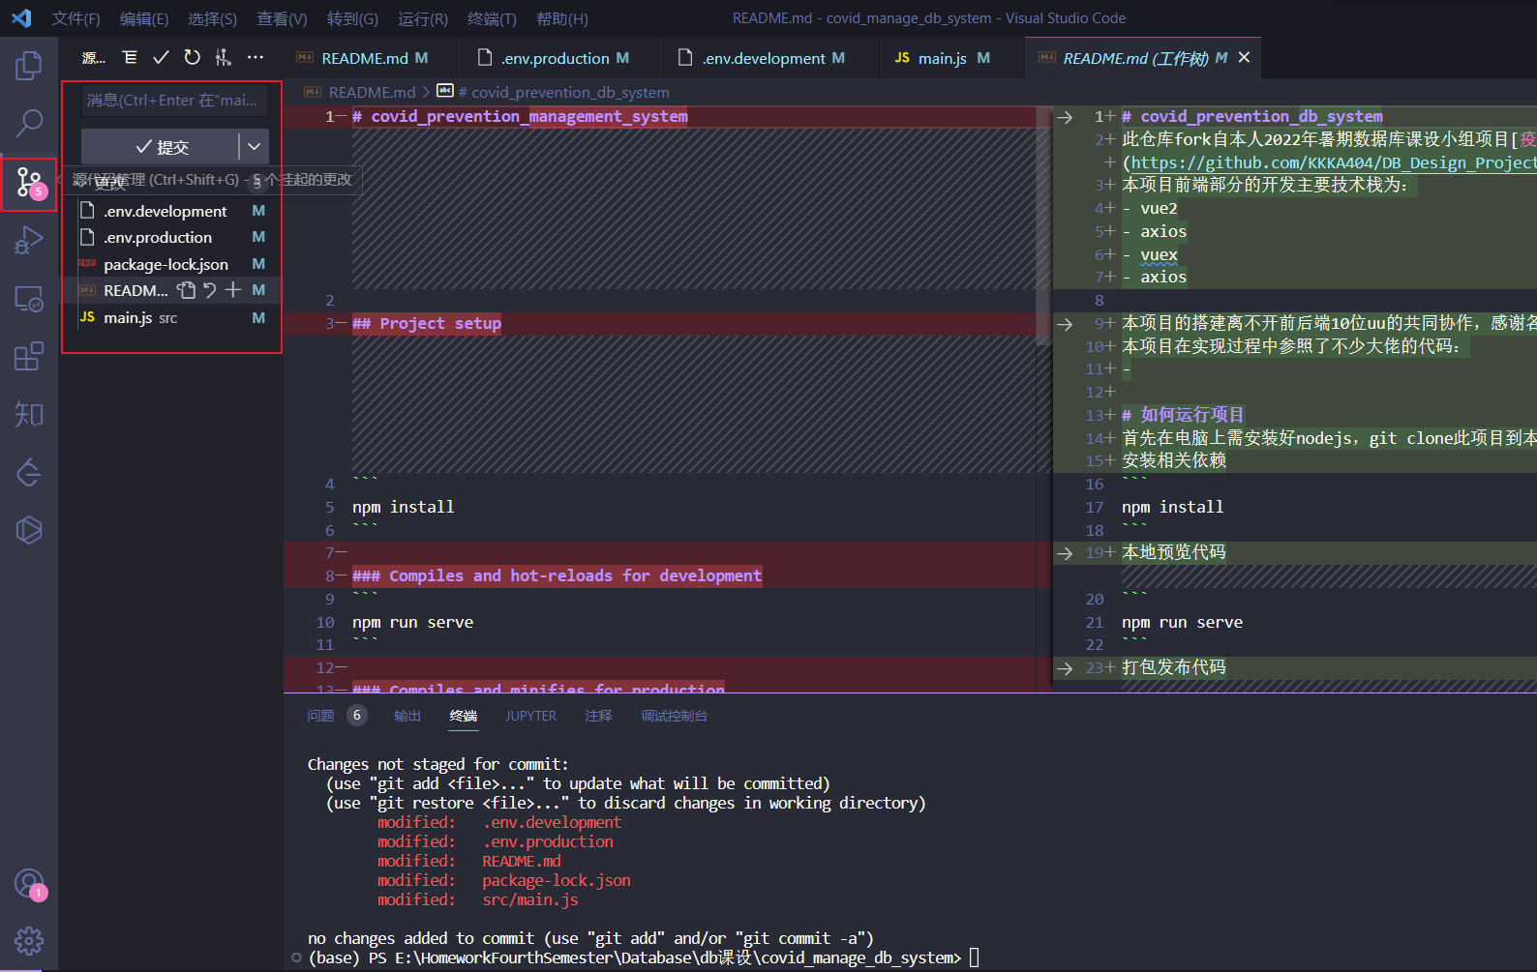Switch to the 调试控制台 panel tab

(674, 716)
